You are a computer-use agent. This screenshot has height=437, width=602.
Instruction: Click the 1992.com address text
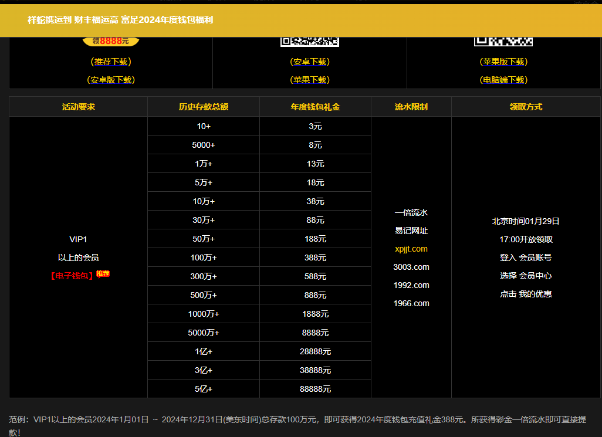411,285
